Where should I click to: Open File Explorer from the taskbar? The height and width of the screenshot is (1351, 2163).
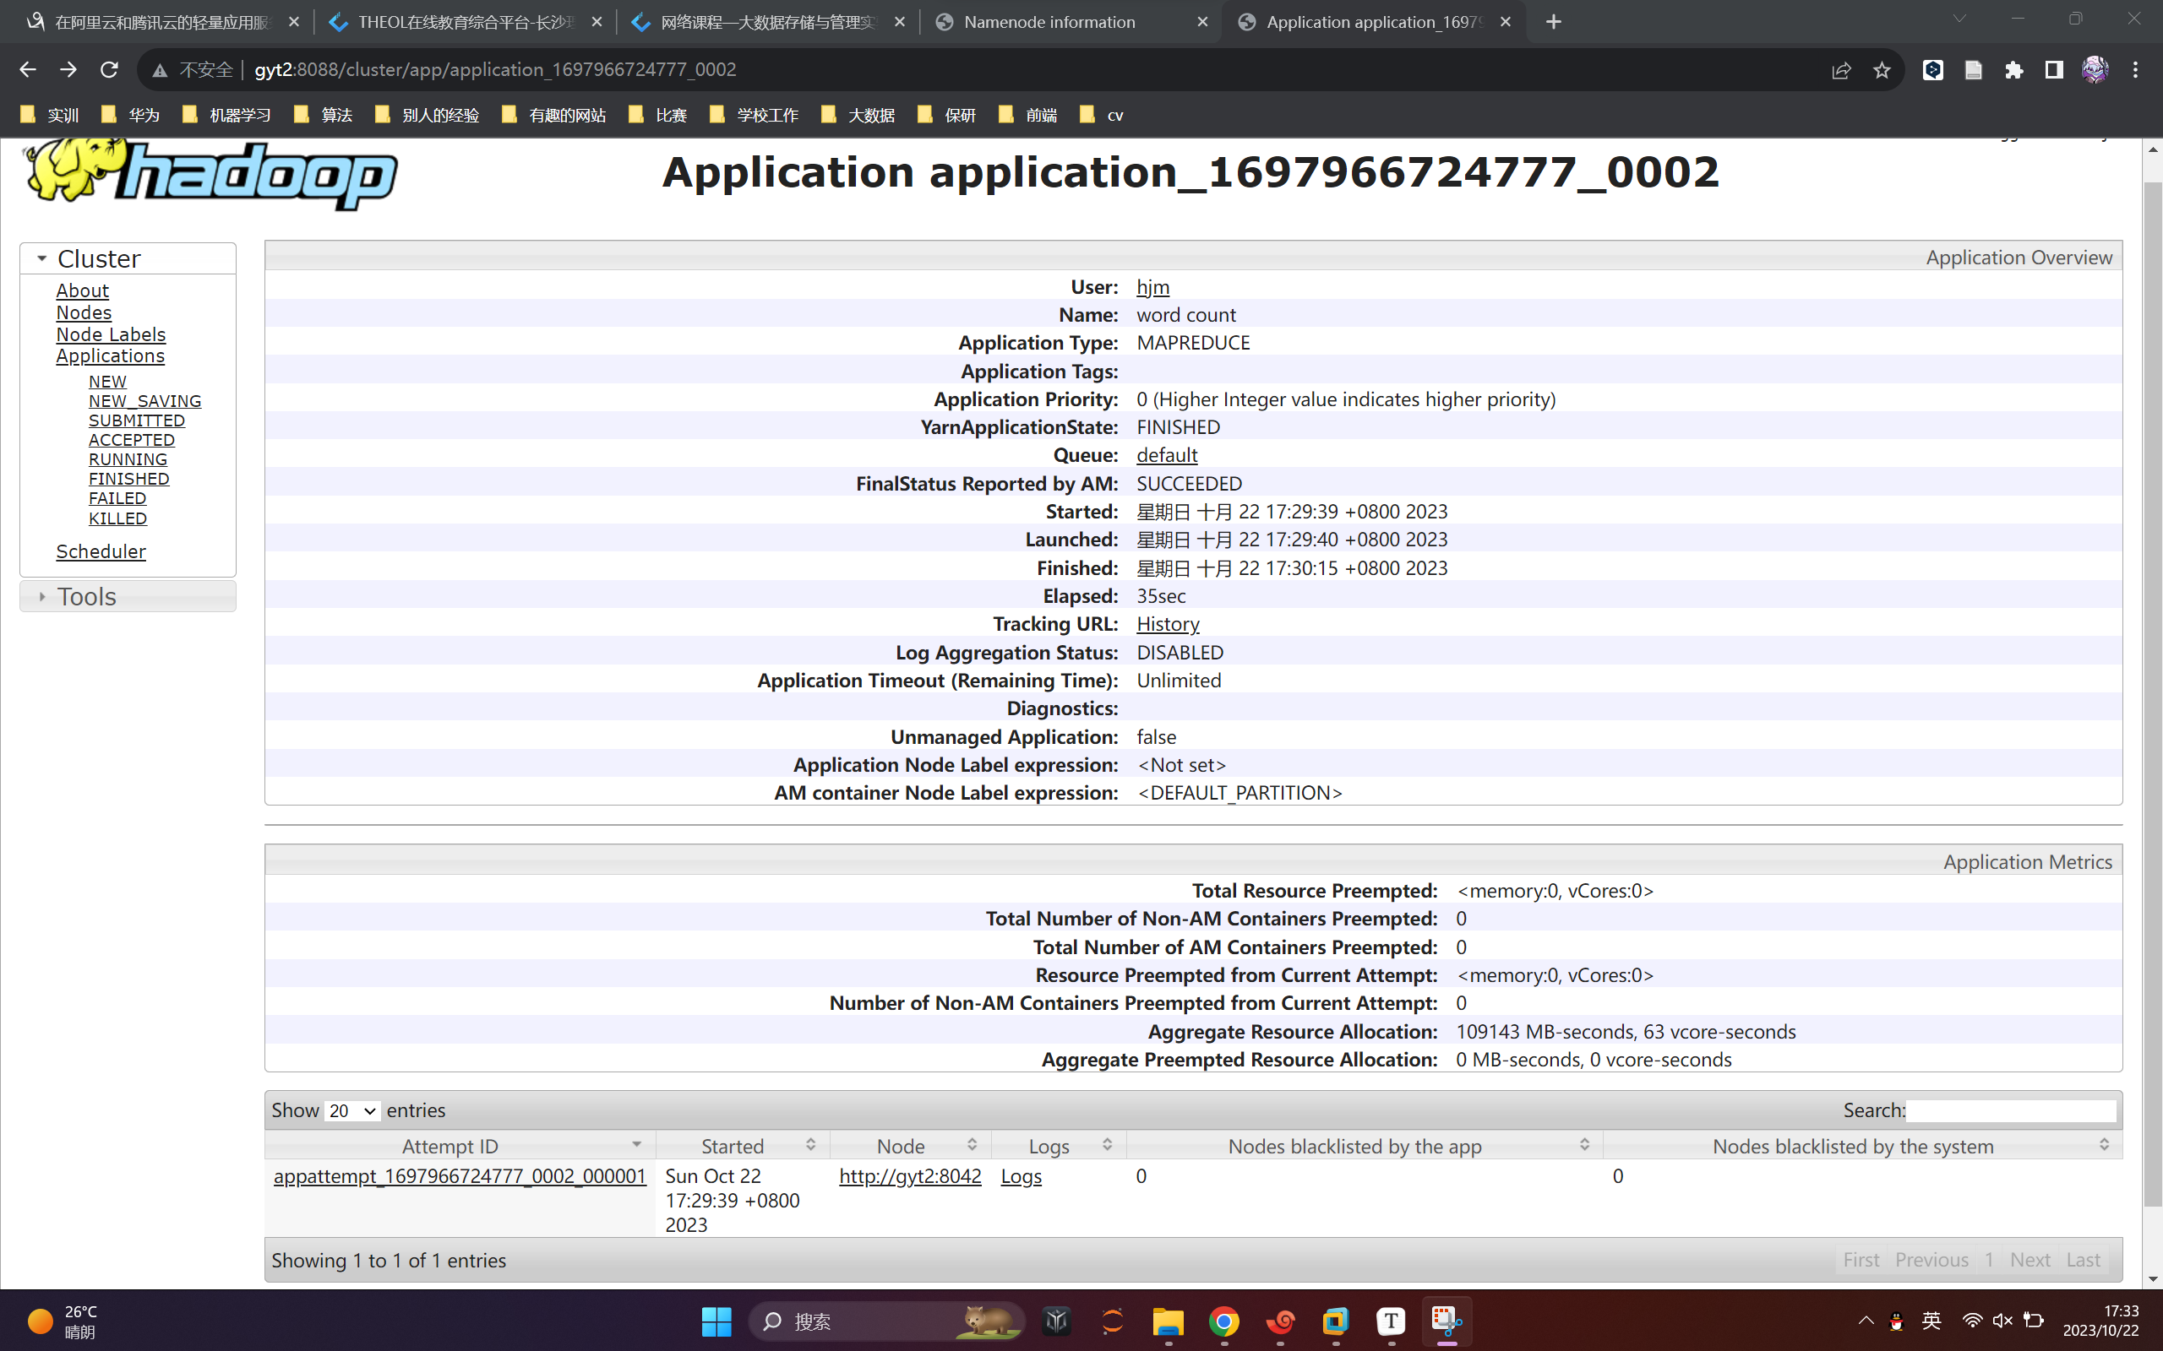coord(1168,1321)
